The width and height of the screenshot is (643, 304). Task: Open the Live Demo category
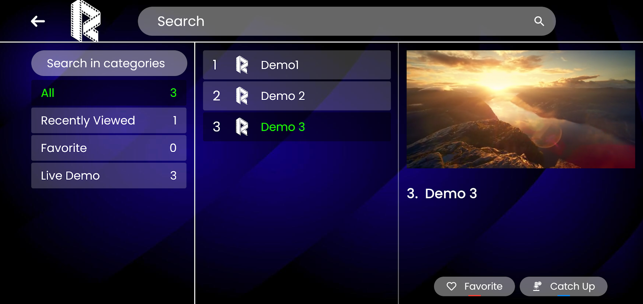click(109, 176)
